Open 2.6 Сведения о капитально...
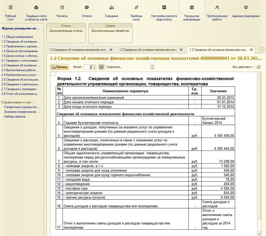Screen dimensions: 266x236 pyautogui.click(x=21, y=84)
